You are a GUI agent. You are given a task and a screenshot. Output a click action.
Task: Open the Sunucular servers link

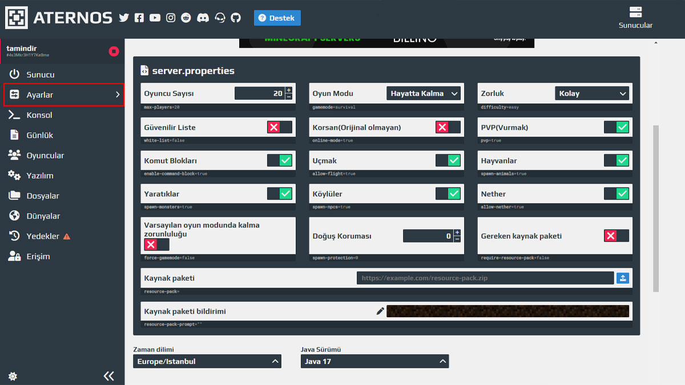[635, 18]
